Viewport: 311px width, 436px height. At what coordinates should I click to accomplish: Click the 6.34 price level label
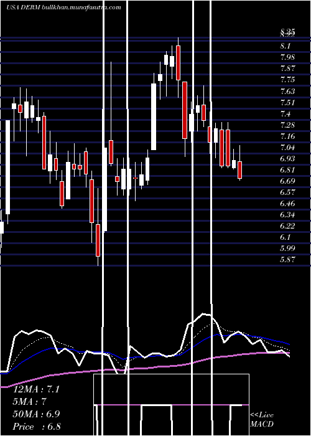(287, 215)
